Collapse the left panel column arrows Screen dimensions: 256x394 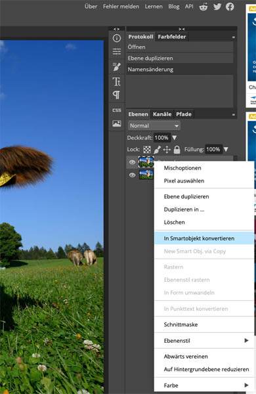117,29
